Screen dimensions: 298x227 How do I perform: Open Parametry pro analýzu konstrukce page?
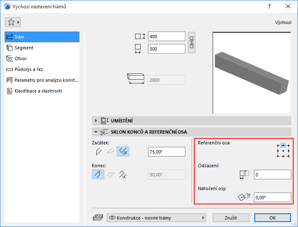[x=42, y=80]
